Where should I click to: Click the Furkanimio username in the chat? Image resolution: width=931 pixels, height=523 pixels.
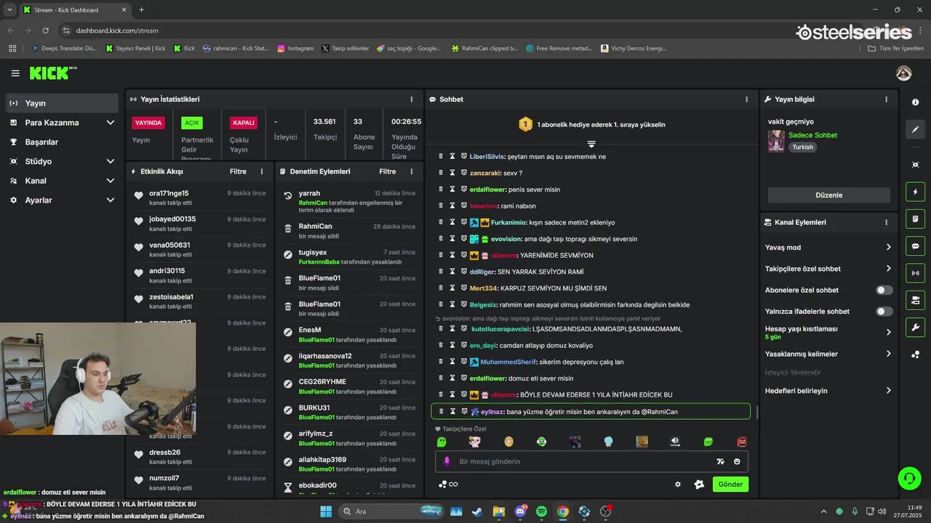point(510,222)
